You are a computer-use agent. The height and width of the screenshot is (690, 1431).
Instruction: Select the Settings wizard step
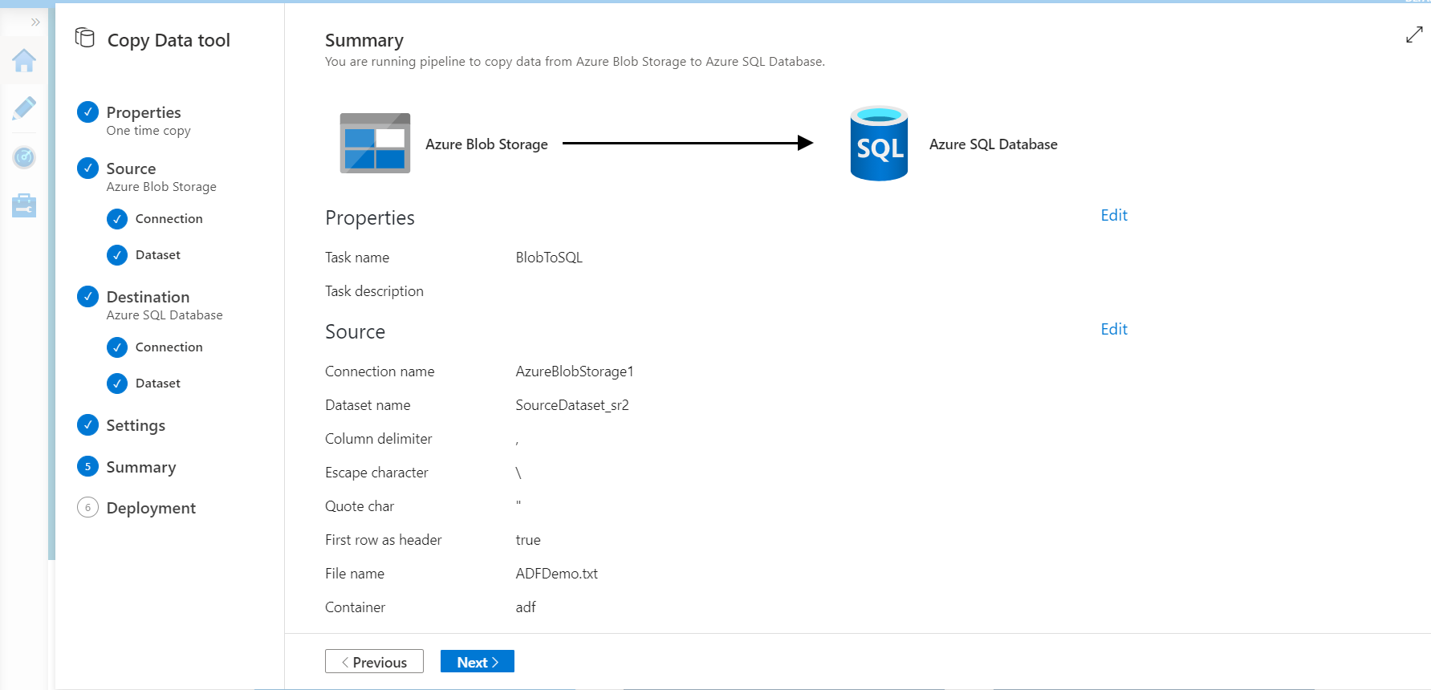click(136, 425)
